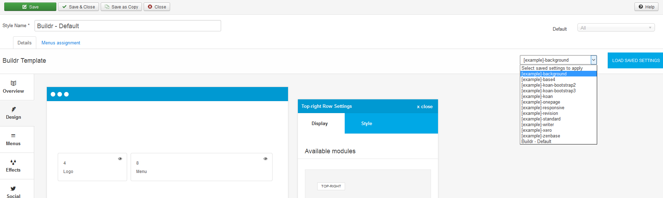The image size is (663, 198).
Task: Click the Close toolbar button
Action: (x=157, y=7)
